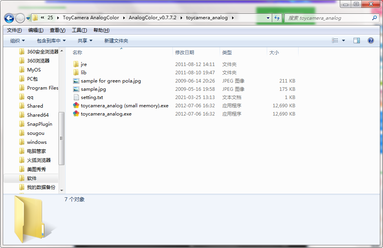Viewport: 383px width, 248px height.
Task: Open the 文件(F) menu
Action: [x=14, y=30]
